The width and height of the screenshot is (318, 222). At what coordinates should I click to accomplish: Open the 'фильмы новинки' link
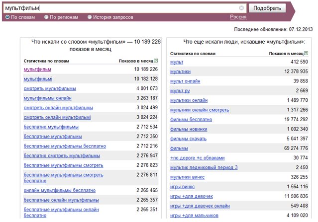[189, 129]
